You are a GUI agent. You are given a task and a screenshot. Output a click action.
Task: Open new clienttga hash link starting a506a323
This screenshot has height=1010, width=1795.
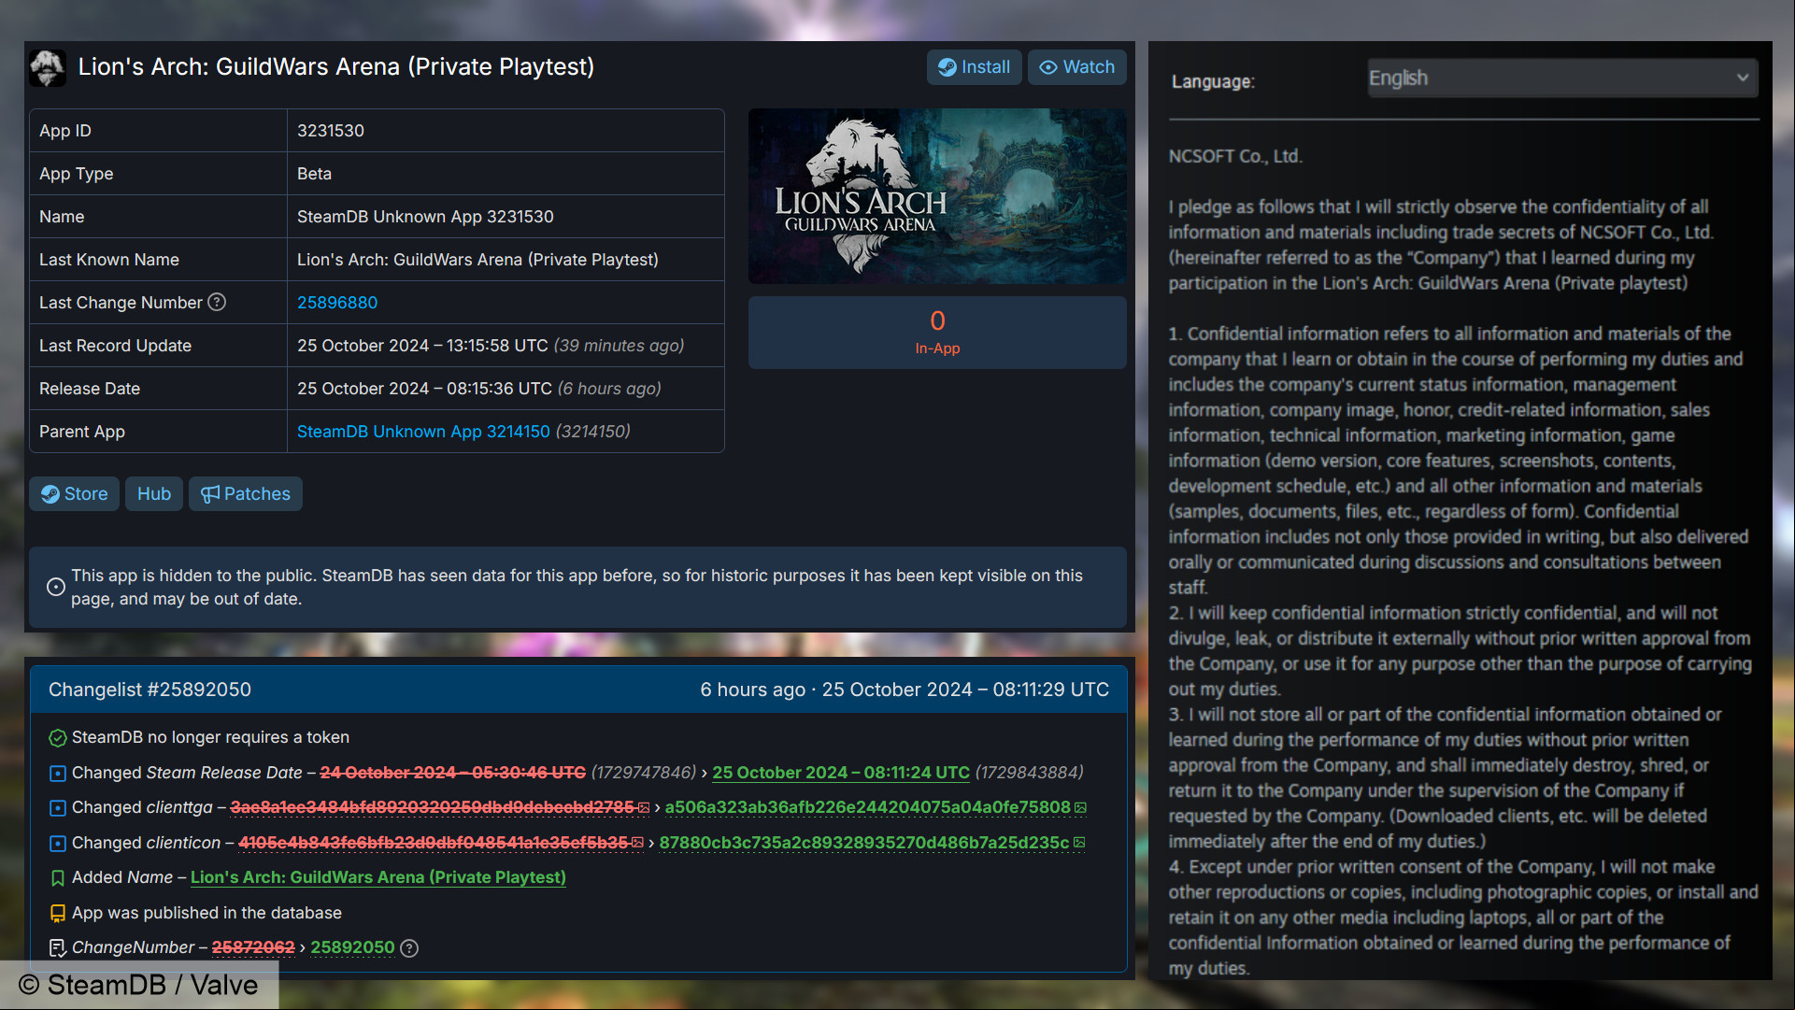tap(867, 807)
